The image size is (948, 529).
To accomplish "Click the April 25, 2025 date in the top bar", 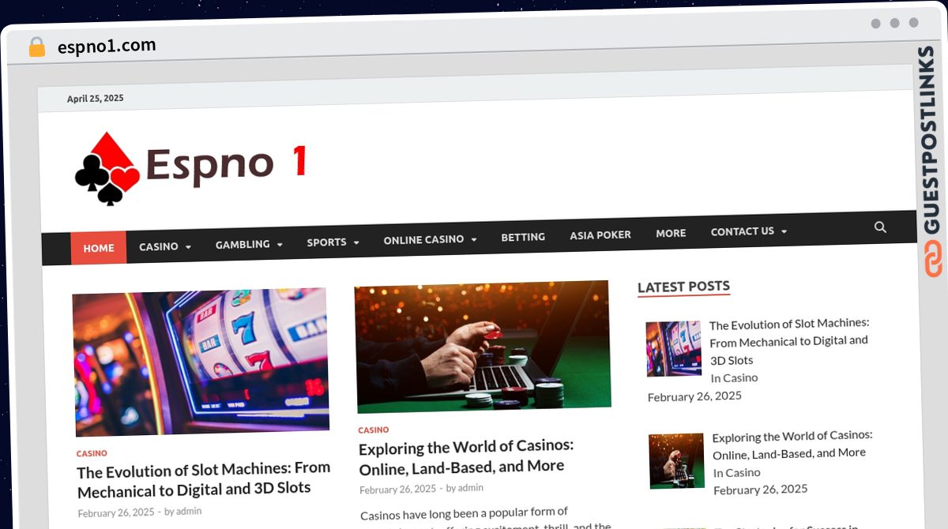I will pyautogui.click(x=96, y=99).
